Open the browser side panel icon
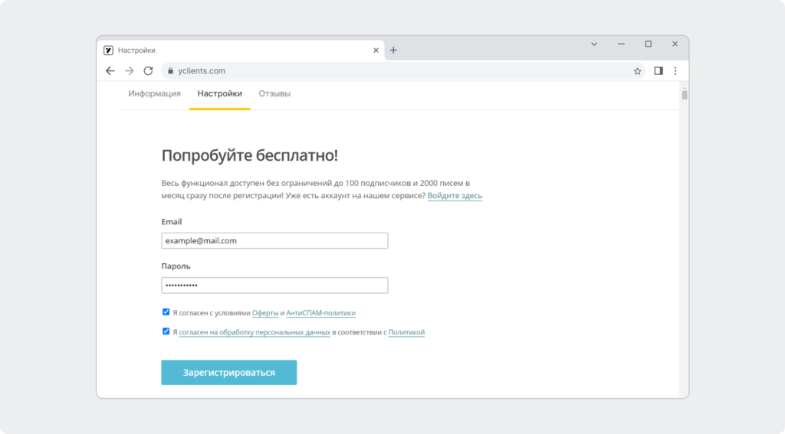The image size is (785, 434). (659, 71)
